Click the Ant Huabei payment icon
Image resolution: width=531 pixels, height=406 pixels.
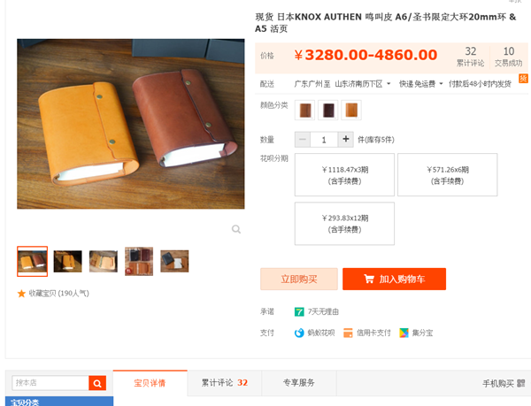coord(299,333)
